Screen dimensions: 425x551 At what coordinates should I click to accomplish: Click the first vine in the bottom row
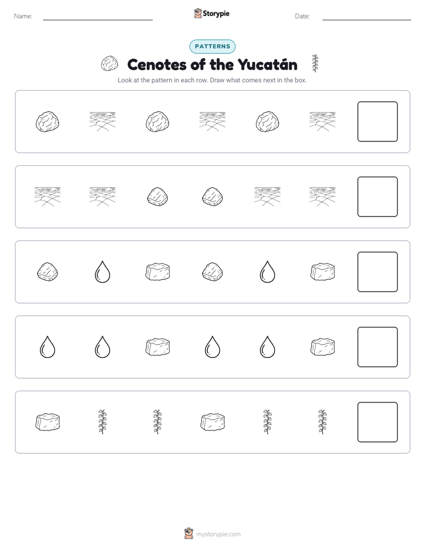[x=102, y=422]
